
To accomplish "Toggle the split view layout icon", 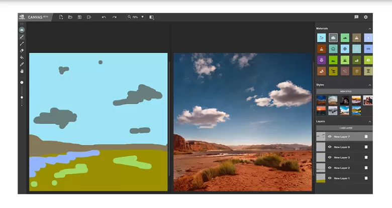I will click(x=151, y=17).
